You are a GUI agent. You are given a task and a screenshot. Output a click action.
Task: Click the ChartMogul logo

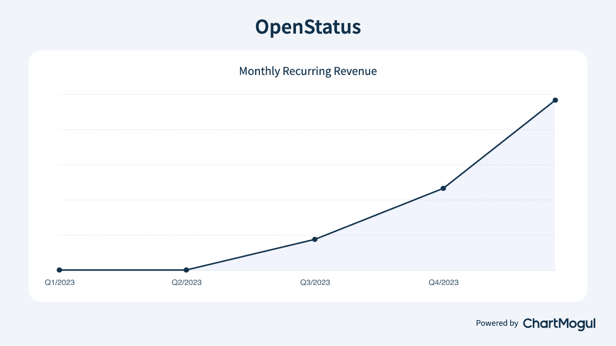(558, 323)
